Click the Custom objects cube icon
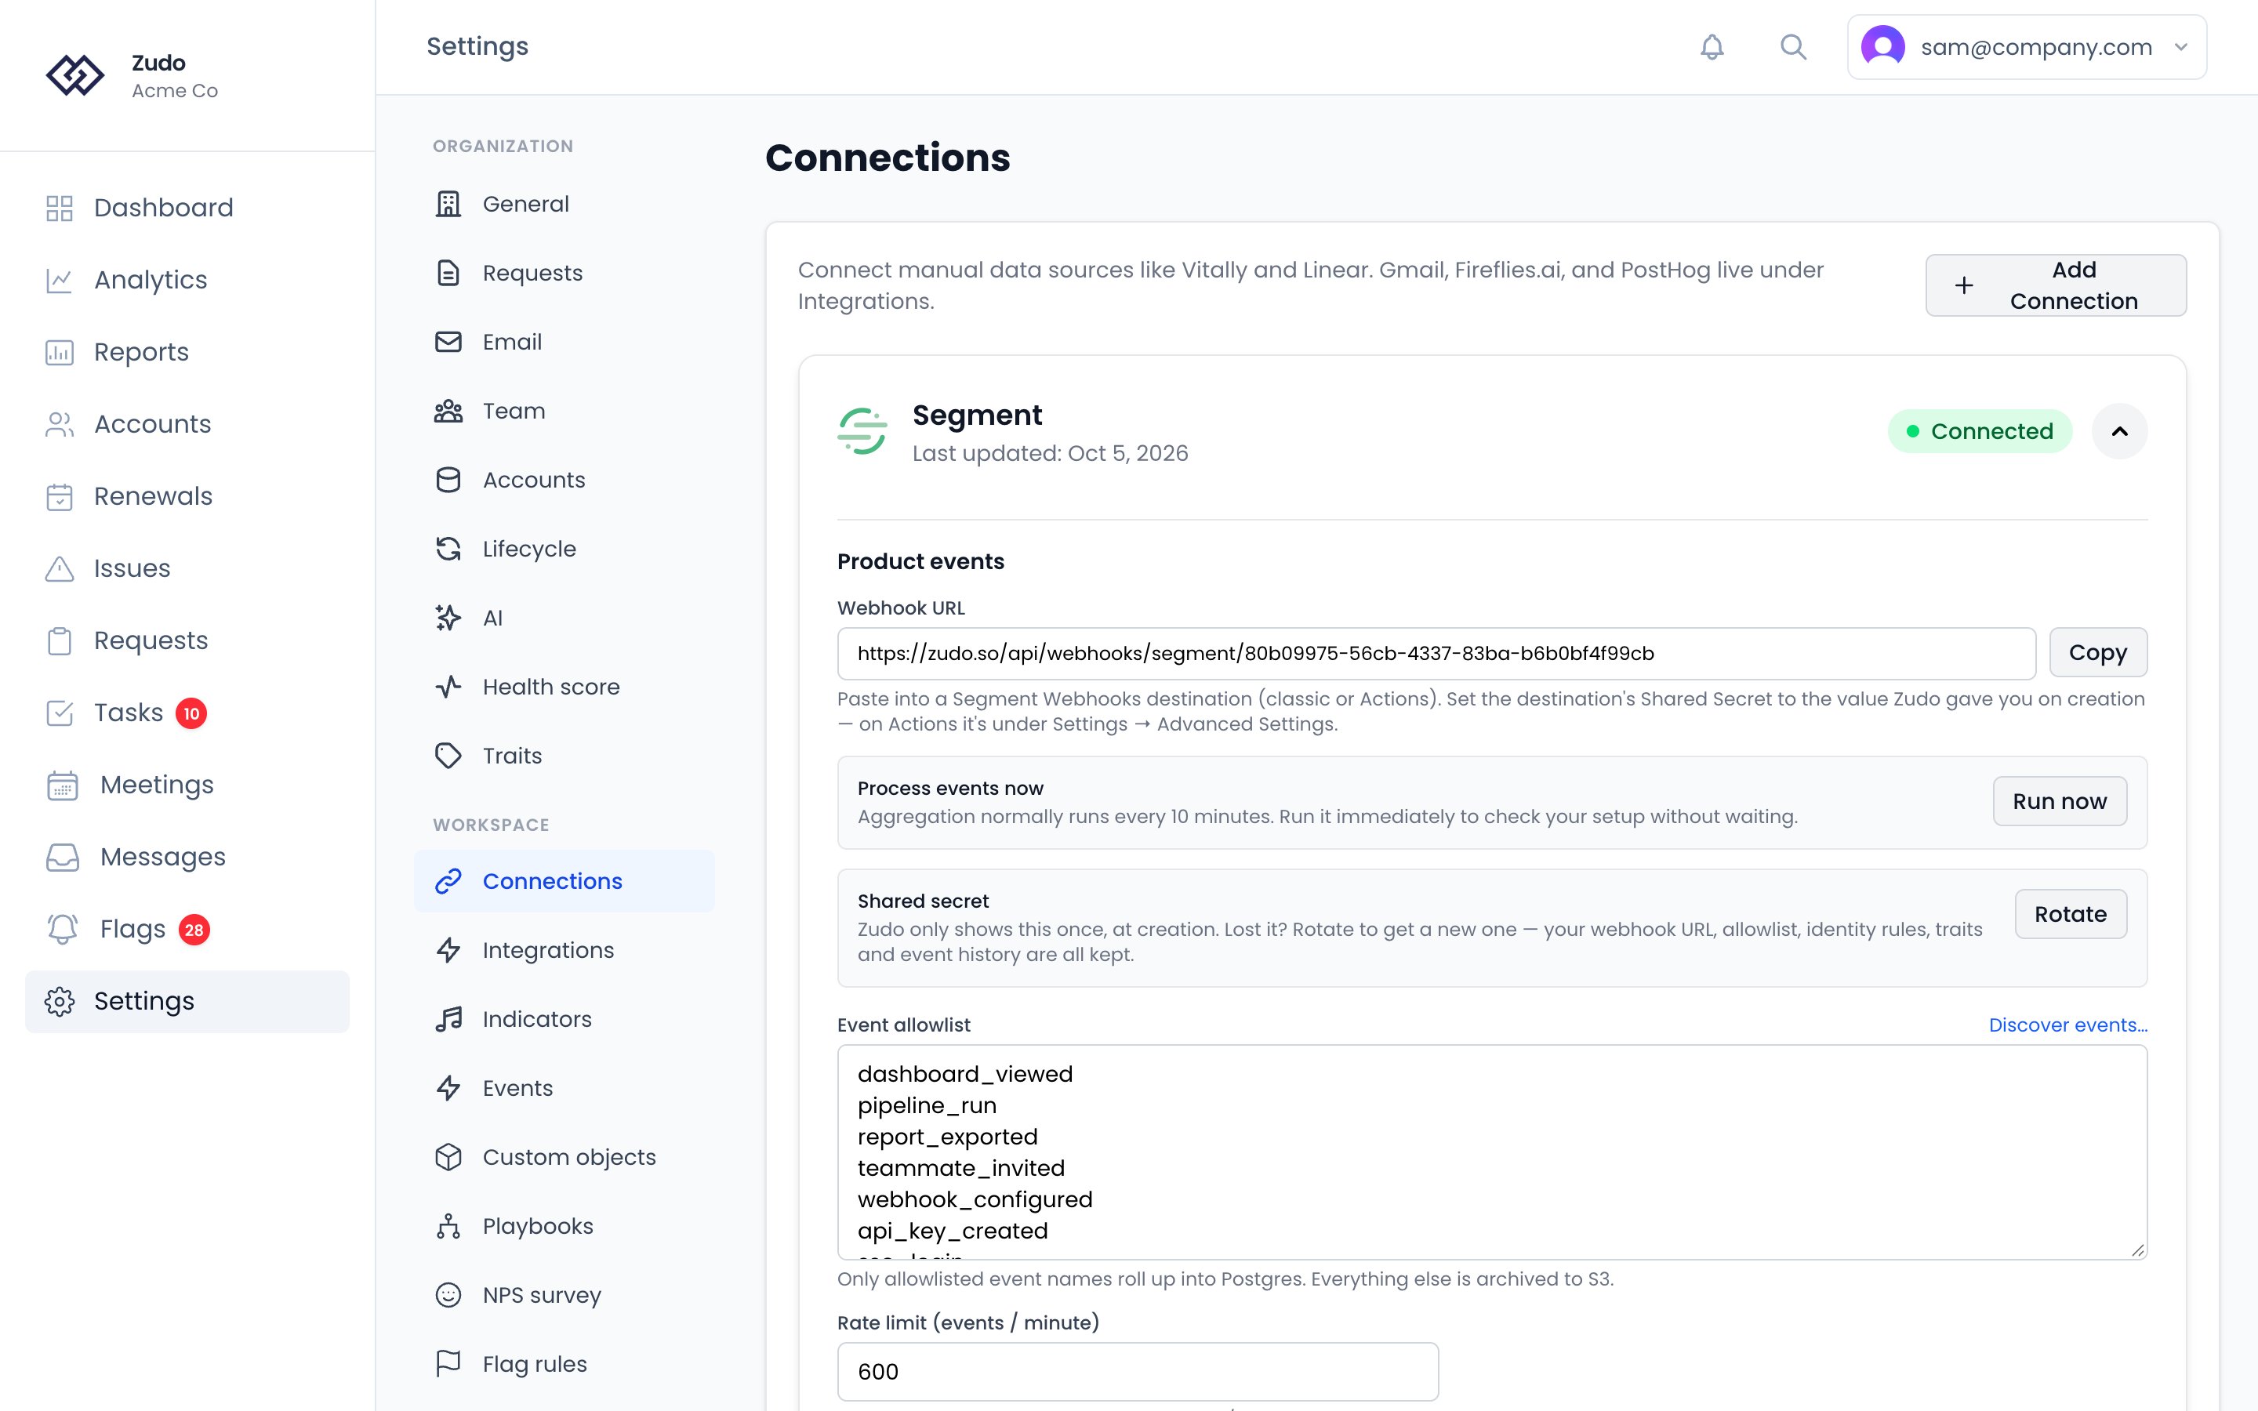 pos(448,1157)
